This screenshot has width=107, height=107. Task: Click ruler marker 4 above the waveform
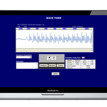pyautogui.click(x=37, y=29)
